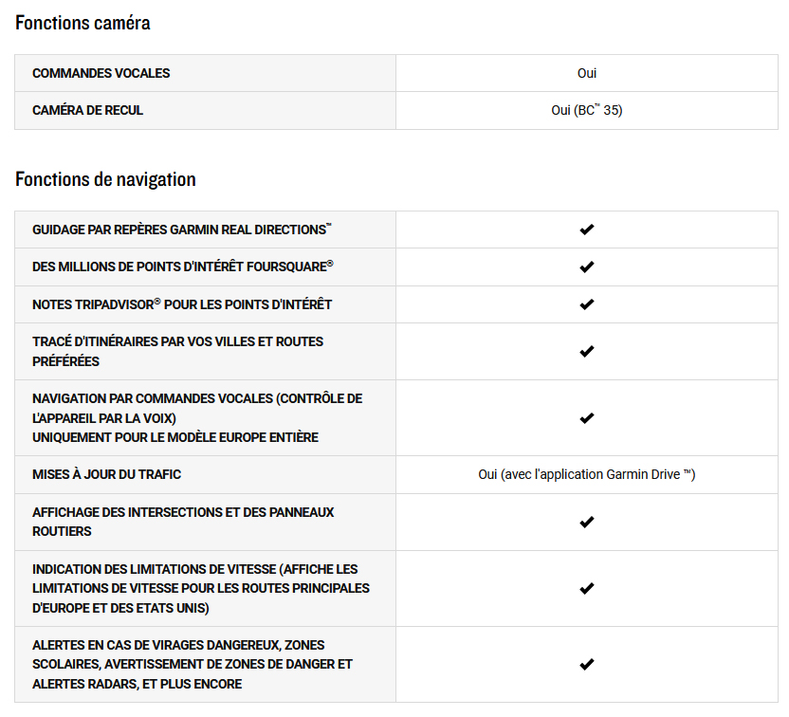The image size is (789, 717).
Task: Click the Garmin Drive application traffic value
Action: tap(587, 474)
